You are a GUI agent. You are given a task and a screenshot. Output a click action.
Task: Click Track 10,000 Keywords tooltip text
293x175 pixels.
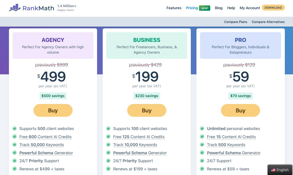point(135,145)
